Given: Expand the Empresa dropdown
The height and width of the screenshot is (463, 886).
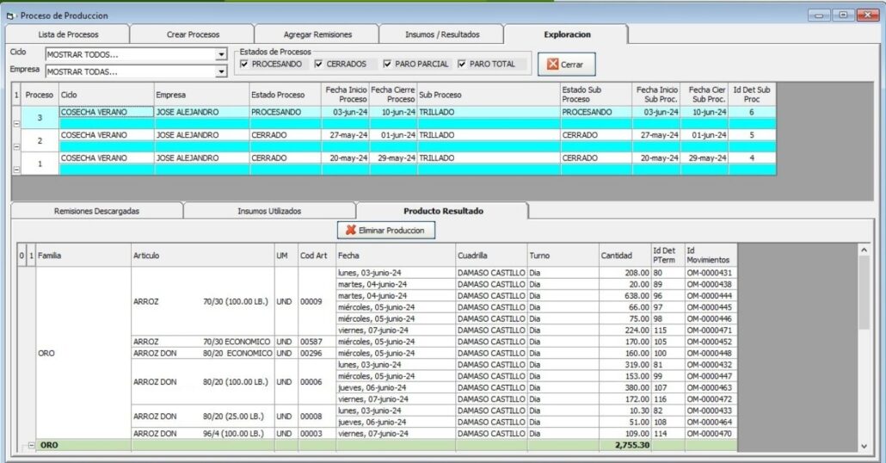Looking at the screenshot, I should (221, 72).
